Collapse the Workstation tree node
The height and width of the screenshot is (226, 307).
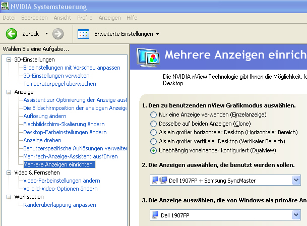click(x=9, y=197)
